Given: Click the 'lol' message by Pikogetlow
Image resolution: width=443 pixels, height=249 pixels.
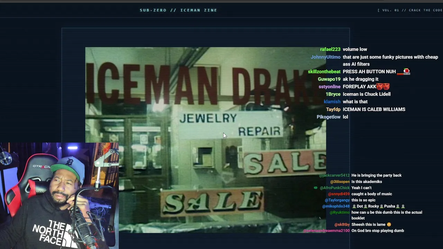Looking at the screenshot, I should pos(345,117).
